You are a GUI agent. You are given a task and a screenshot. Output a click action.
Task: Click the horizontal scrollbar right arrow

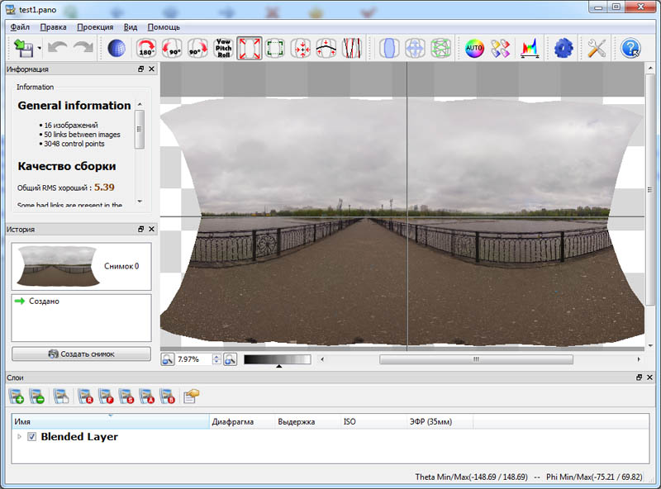pos(639,359)
